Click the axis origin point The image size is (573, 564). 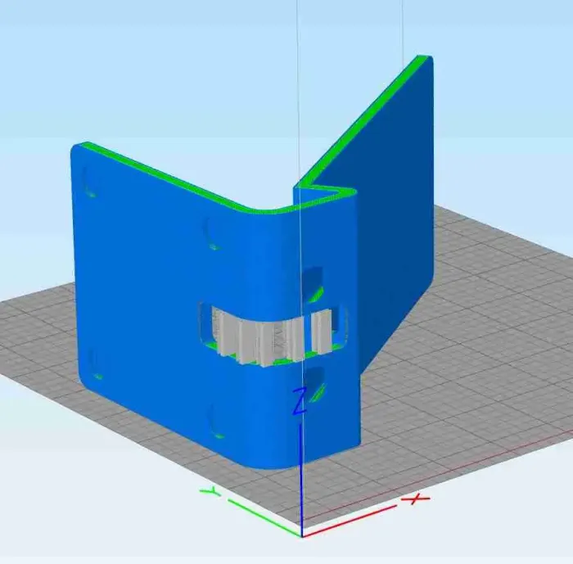click(302, 537)
